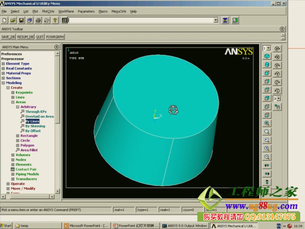Click the New Analysis toolbar icon
This screenshot has width=305, height=229.
click(5, 20)
